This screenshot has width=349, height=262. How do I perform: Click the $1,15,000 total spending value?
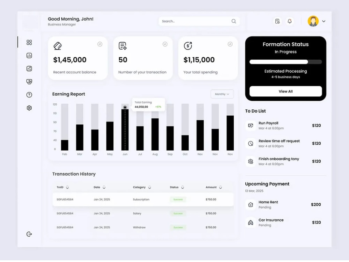(x=199, y=60)
